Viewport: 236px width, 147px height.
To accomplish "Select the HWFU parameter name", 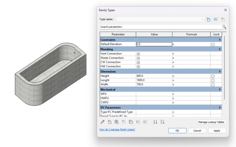I will click(x=105, y=98).
